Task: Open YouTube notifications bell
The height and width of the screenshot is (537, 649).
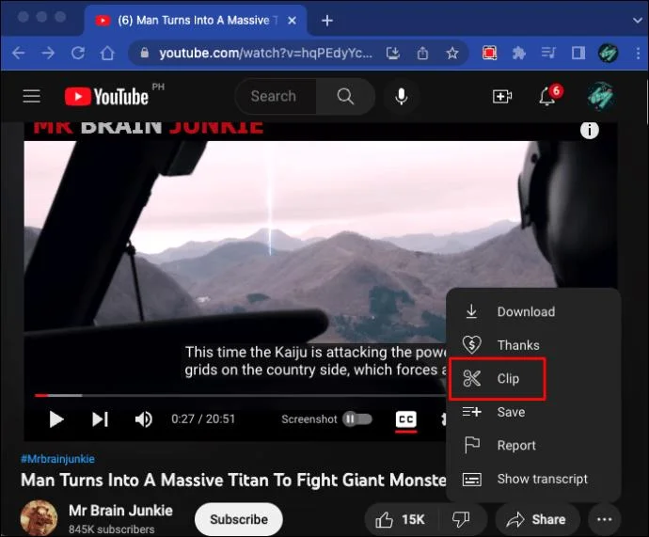Action: [x=547, y=96]
